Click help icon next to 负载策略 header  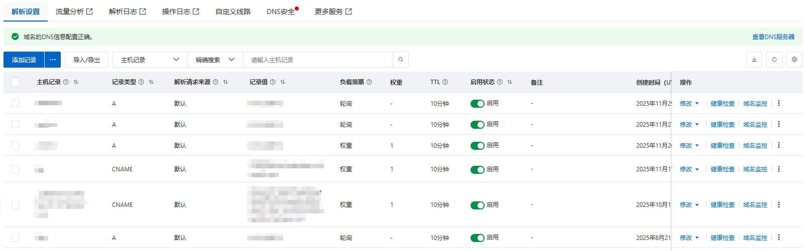coord(369,82)
